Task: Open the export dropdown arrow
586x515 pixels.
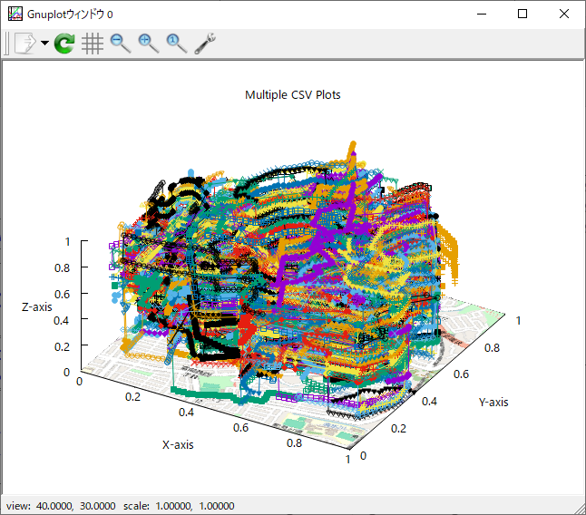Action: tap(44, 44)
